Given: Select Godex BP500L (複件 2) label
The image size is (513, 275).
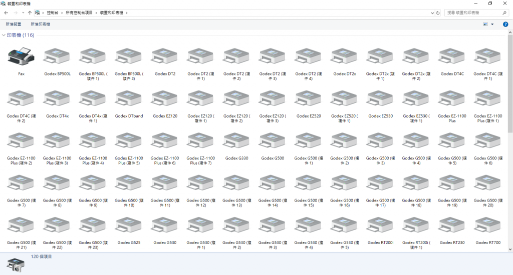Looking at the screenshot, I should click(129, 76).
